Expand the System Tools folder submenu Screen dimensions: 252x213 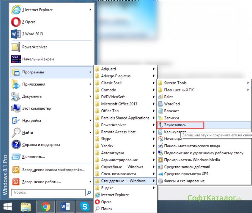click(x=248, y=83)
